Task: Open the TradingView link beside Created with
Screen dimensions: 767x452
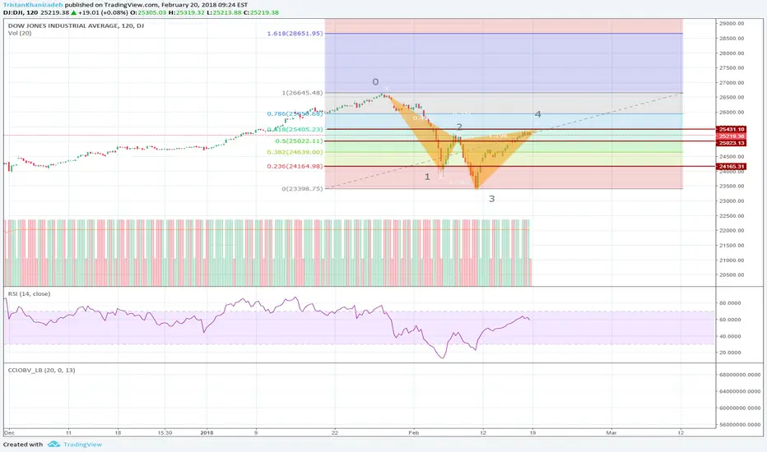Action: click(82, 444)
